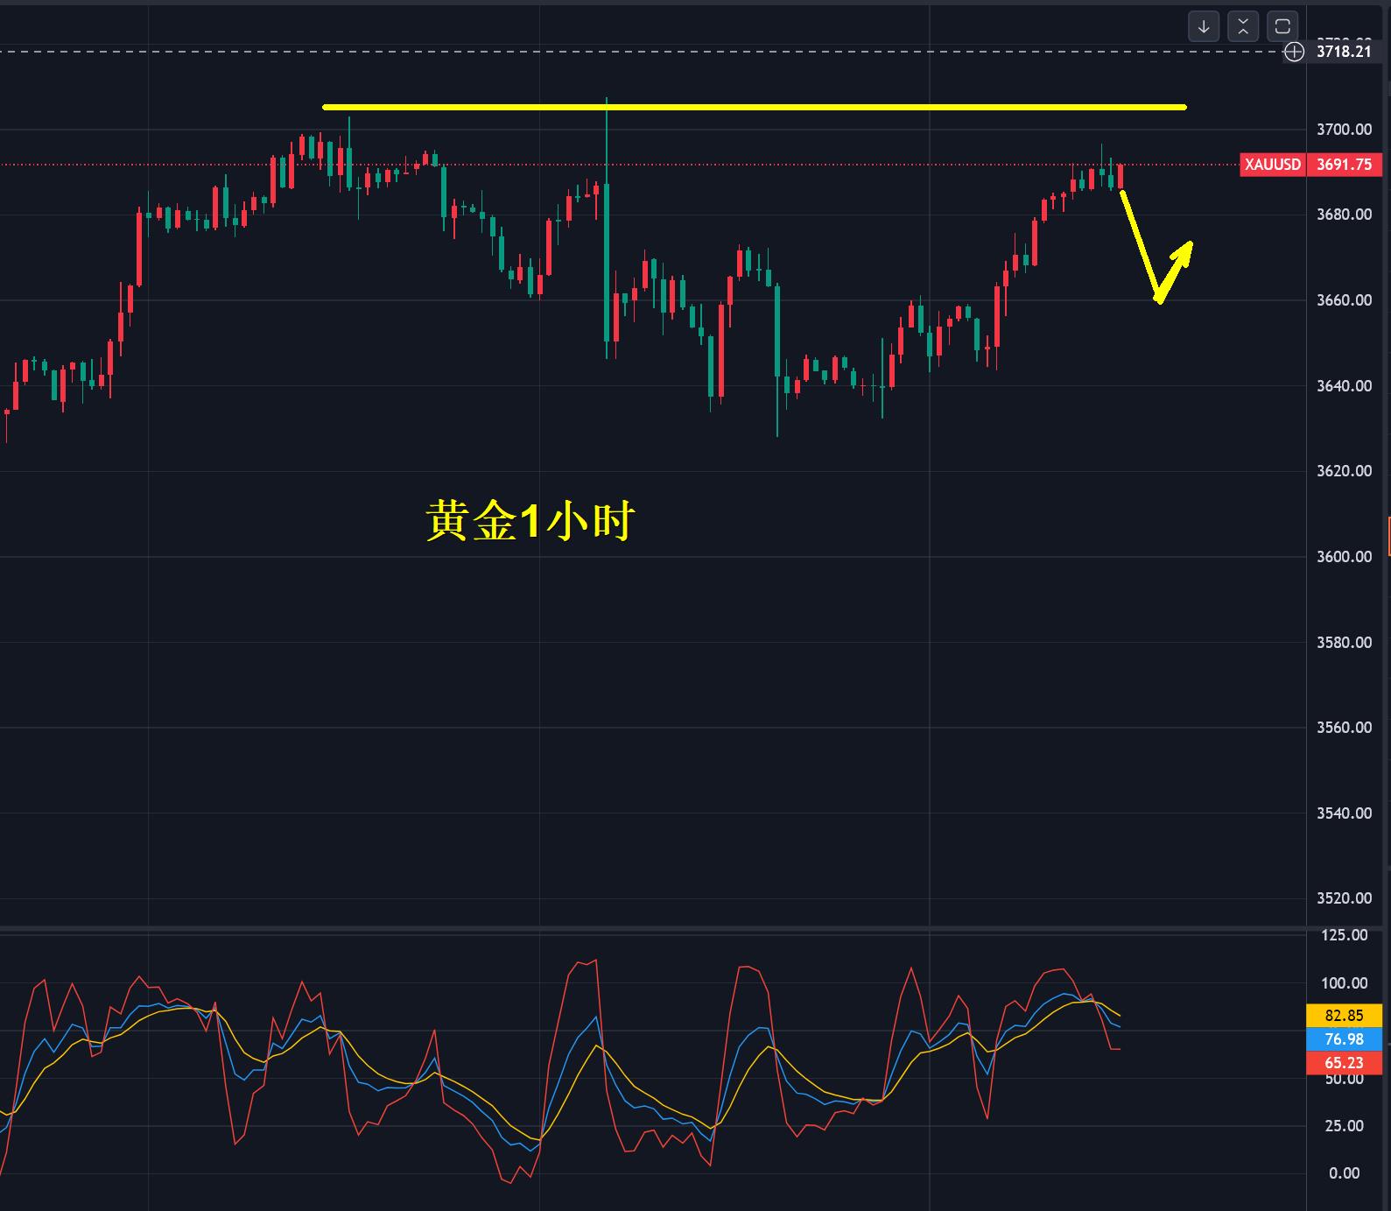Click the latest red candle at the chart's right end
The height and width of the screenshot is (1211, 1391).
pyautogui.click(x=1121, y=176)
